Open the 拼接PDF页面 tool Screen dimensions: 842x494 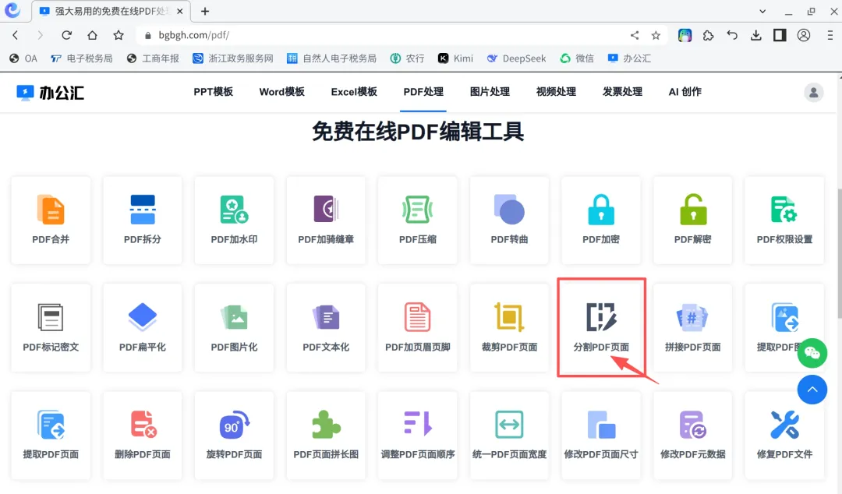[693, 327]
